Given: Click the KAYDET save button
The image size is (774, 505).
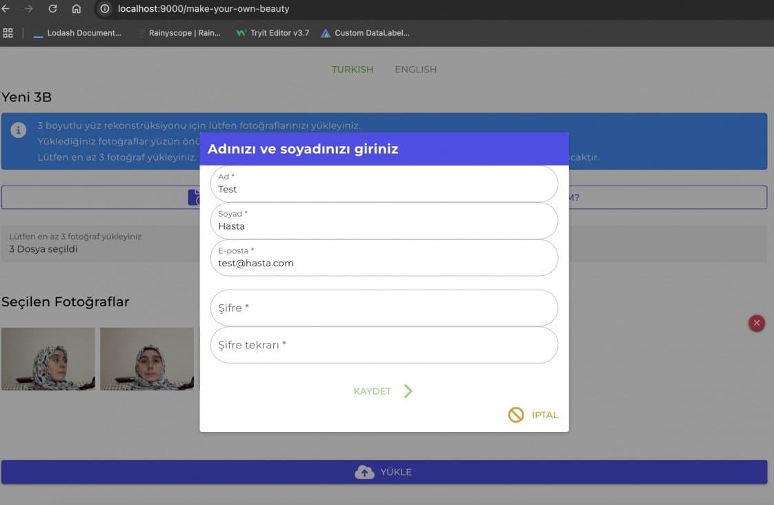Looking at the screenshot, I should click(x=383, y=391).
